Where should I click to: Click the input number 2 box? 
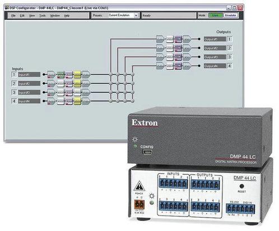click(x=14, y=83)
